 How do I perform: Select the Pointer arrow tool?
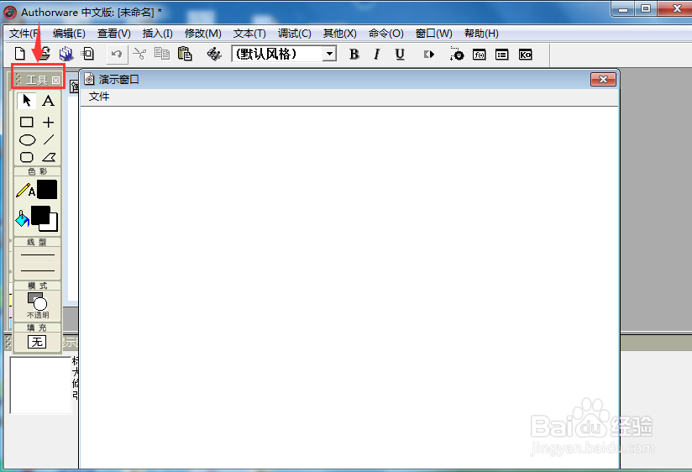pos(27,101)
